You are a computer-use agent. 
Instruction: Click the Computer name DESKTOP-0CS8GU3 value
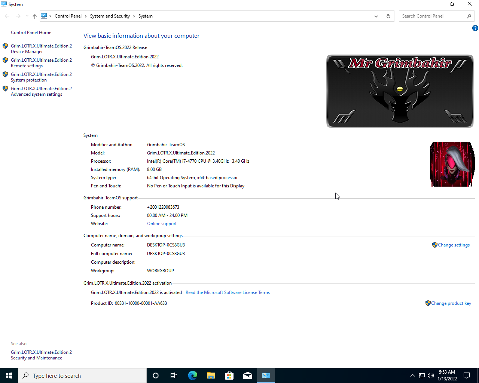[x=166, y=245]
